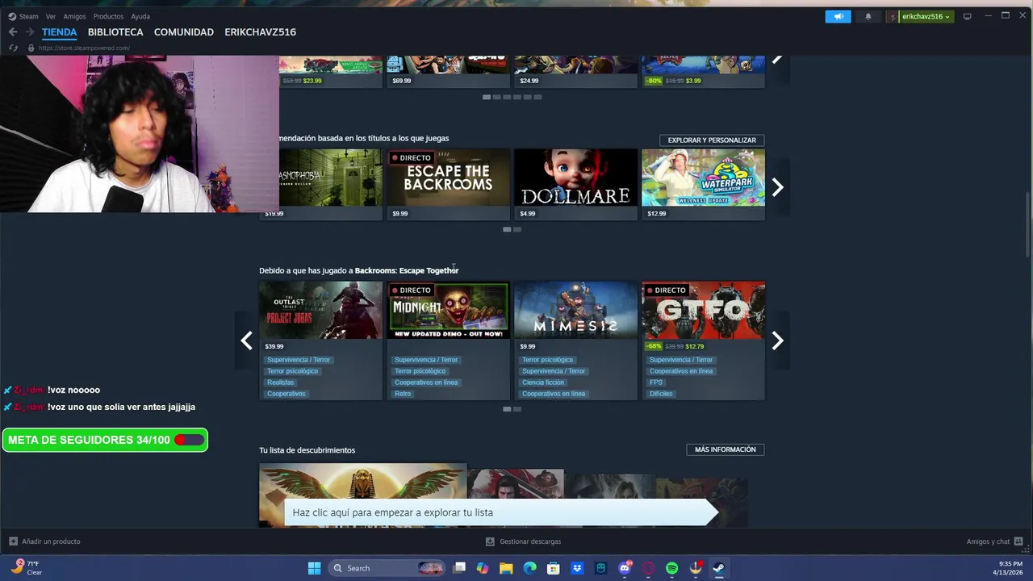Screen dimensions: 1033x581
Task: Open the Waterpark Simulator game card
Action: click(703, 184)
